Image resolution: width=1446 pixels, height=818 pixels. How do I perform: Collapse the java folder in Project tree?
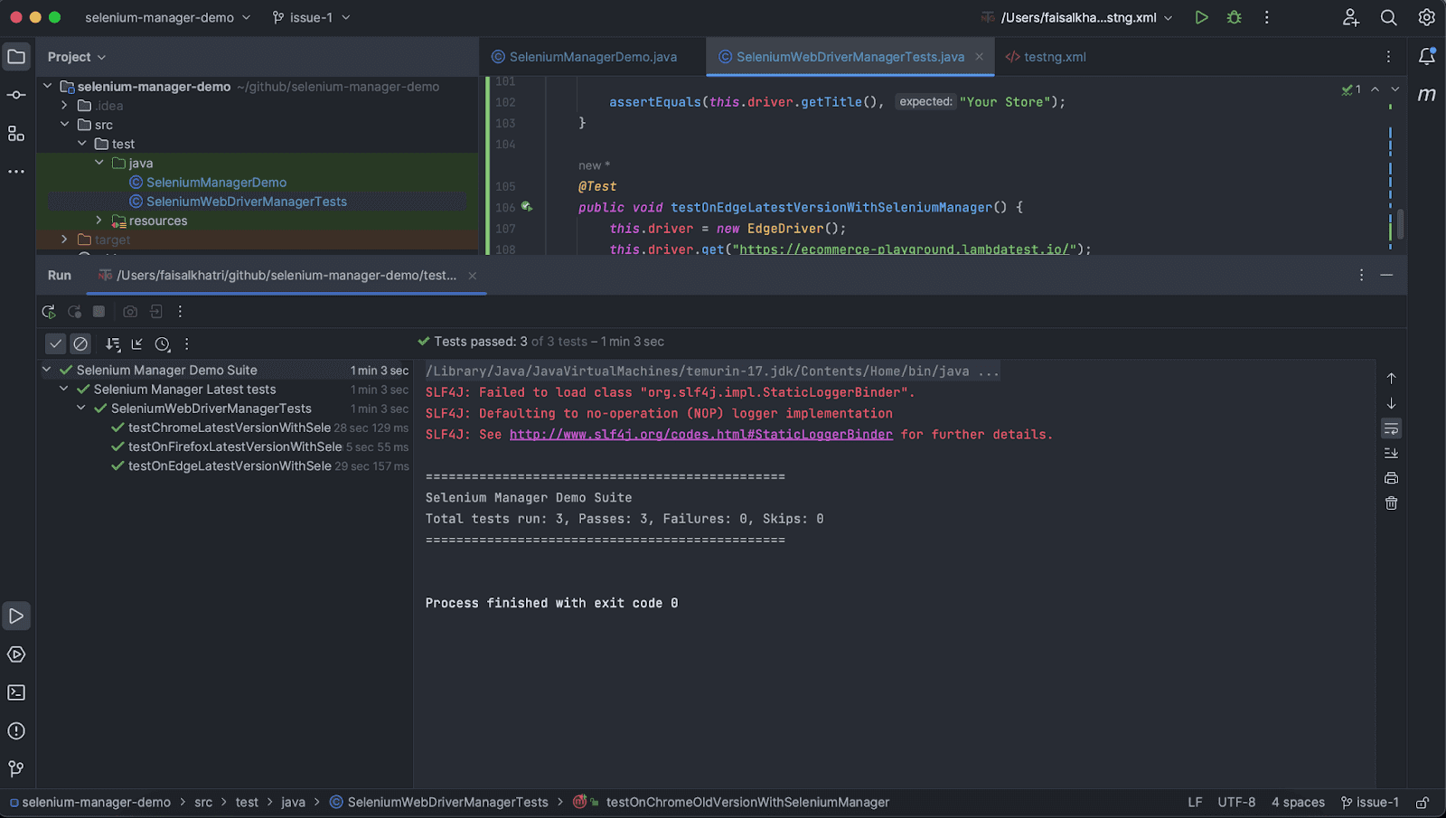pyautogui.click(x=99, y=163)
